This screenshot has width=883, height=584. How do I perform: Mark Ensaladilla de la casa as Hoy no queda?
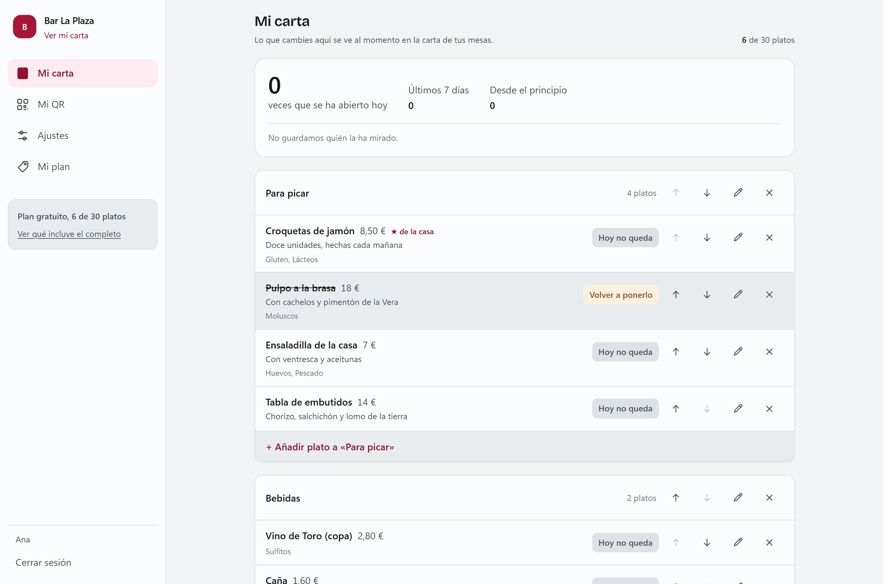(x=625, y=352)
